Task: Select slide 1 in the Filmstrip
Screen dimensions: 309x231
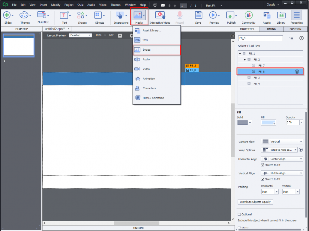Action: [x=18, y=46]
